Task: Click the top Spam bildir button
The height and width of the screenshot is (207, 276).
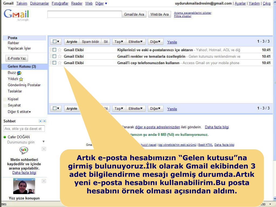Action: 91,42
